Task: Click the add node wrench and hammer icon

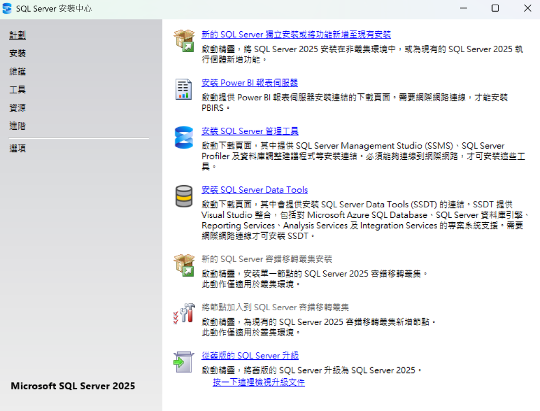Action: point(184,313)
